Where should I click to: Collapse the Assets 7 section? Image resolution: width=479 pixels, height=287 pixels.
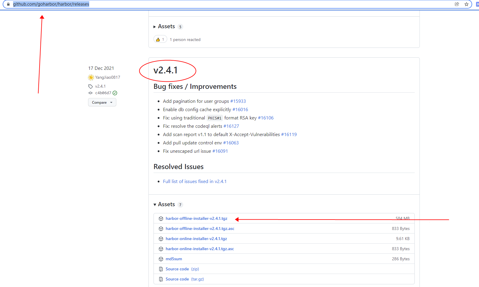168,204
